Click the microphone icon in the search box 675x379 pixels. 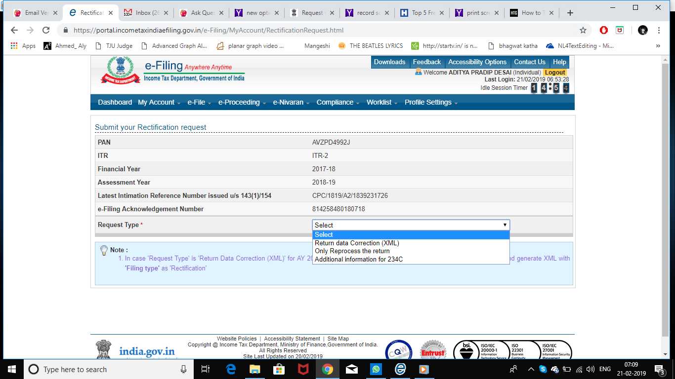point(184,369)
